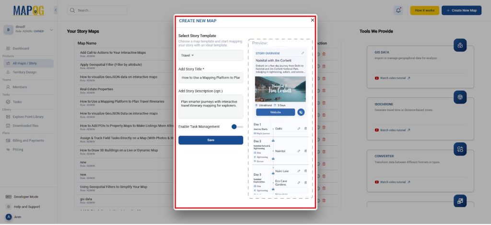Open GIS Data video tutorial link

click(393, 78)
